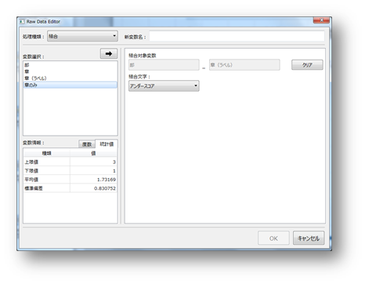Click the upper limit value 3
This screenshot has height=284, width=365.
coord(114,162)
